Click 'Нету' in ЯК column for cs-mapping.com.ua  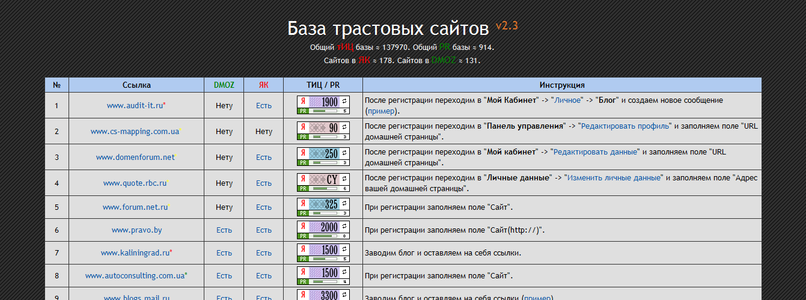click(x=264, y=131)
